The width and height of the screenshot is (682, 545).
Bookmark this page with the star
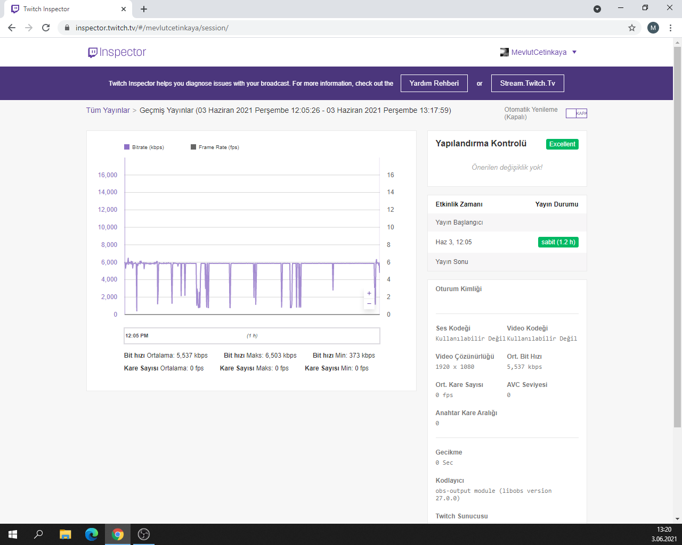coord(632,28)
